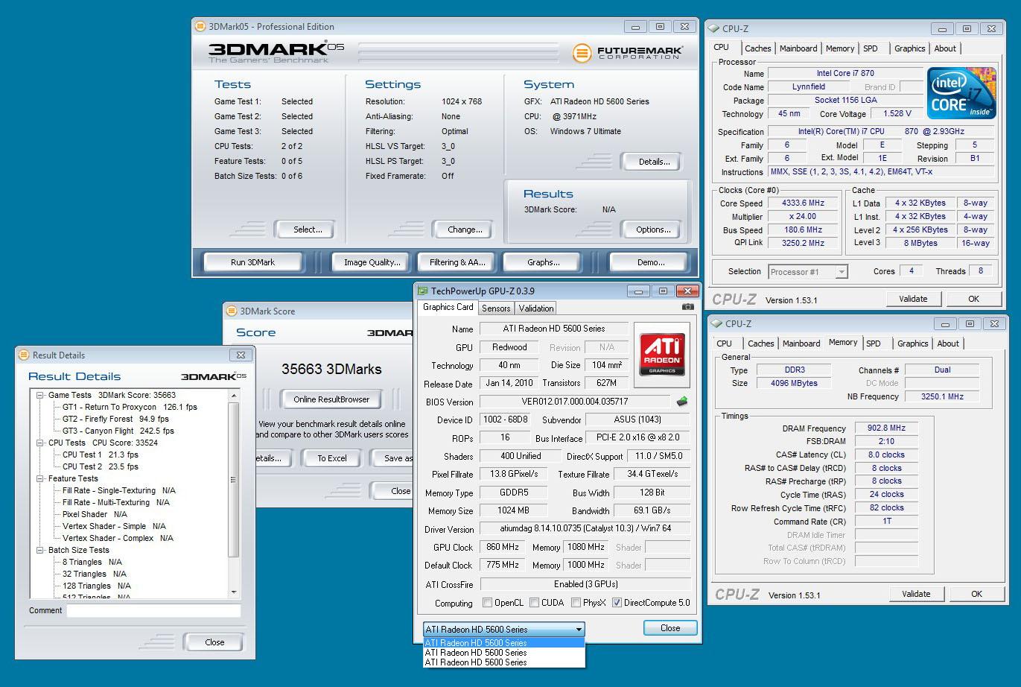Open the Graphs button in 3DMark05
The height and width of the screenshot is (687, 1021).
544,262
